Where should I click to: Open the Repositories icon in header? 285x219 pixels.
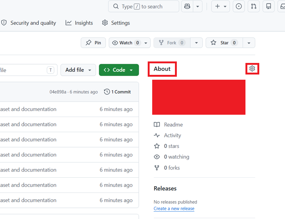(269, 6)
